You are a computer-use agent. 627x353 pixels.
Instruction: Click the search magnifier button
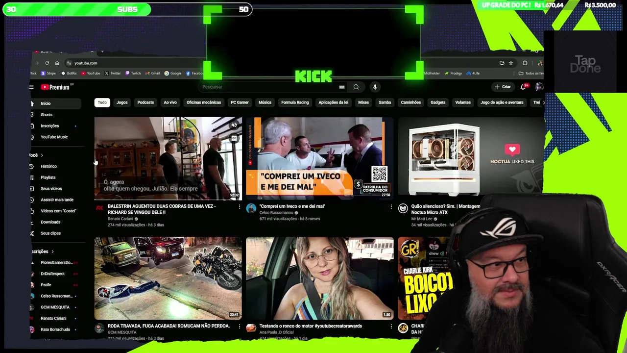point(356,87)
